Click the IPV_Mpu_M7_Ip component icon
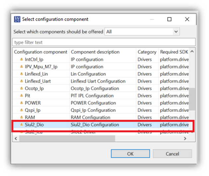The image size is (209, 176). tap(21, 67)
